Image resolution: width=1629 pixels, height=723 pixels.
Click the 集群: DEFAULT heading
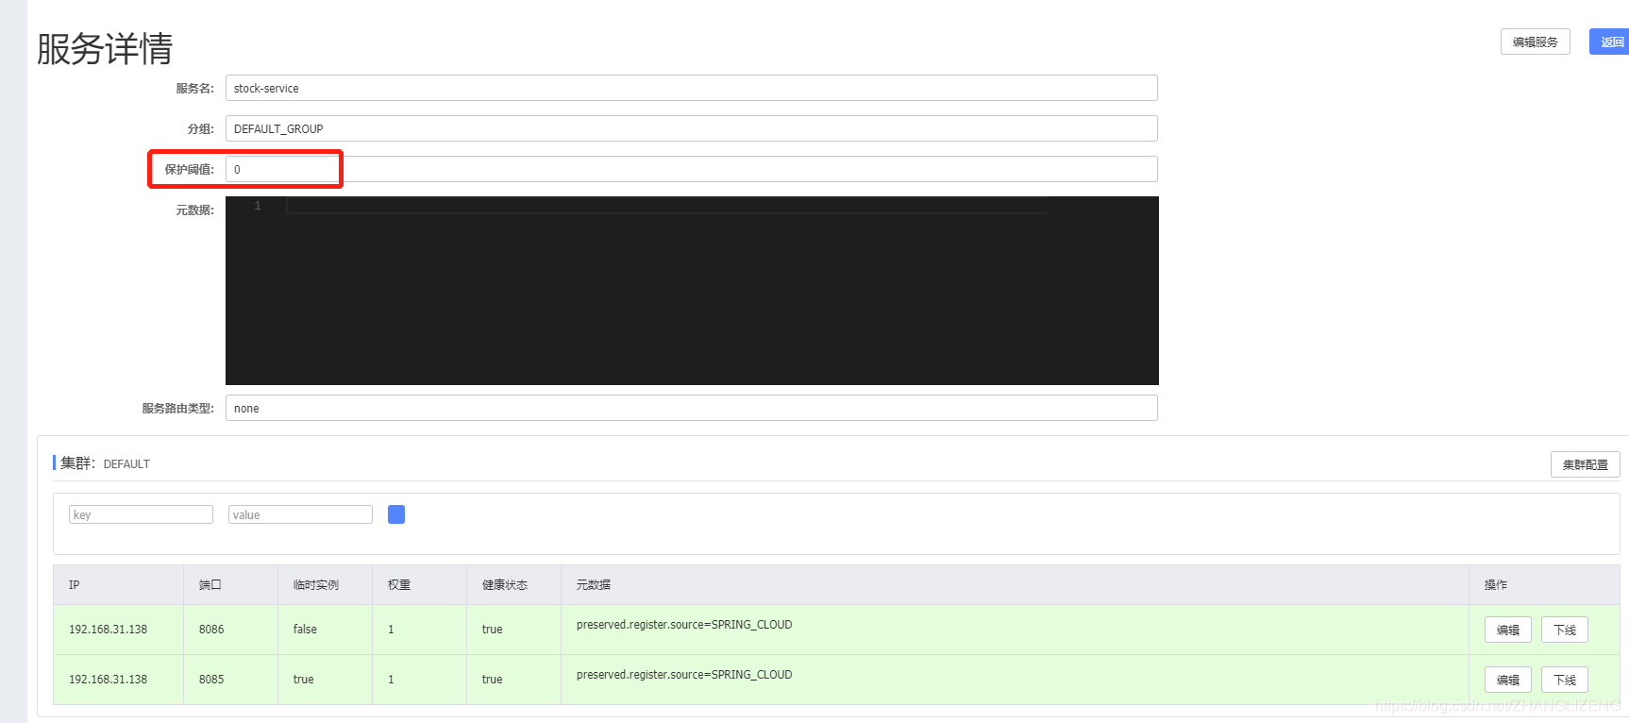pyautogui.click(x=105, y=463)
